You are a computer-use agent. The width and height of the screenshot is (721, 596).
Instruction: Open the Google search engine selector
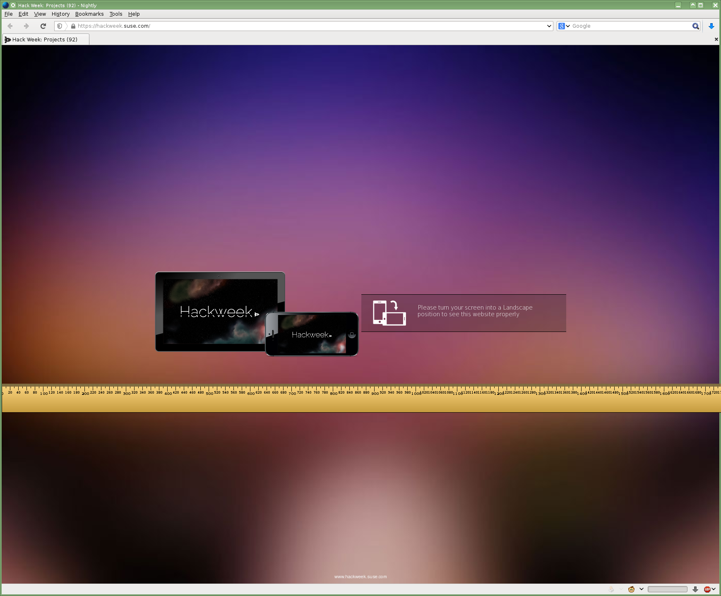tap(564, 26)
